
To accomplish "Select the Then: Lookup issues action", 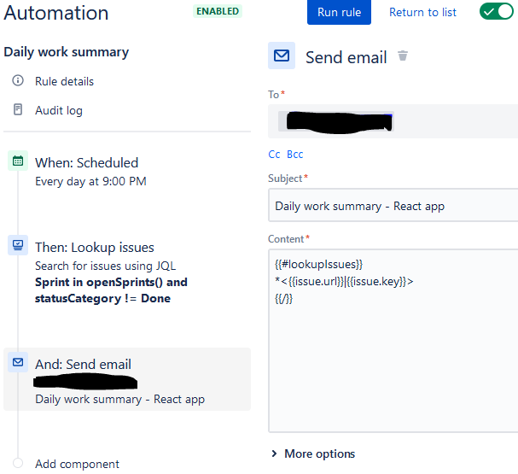I will [x=95, y=247].
